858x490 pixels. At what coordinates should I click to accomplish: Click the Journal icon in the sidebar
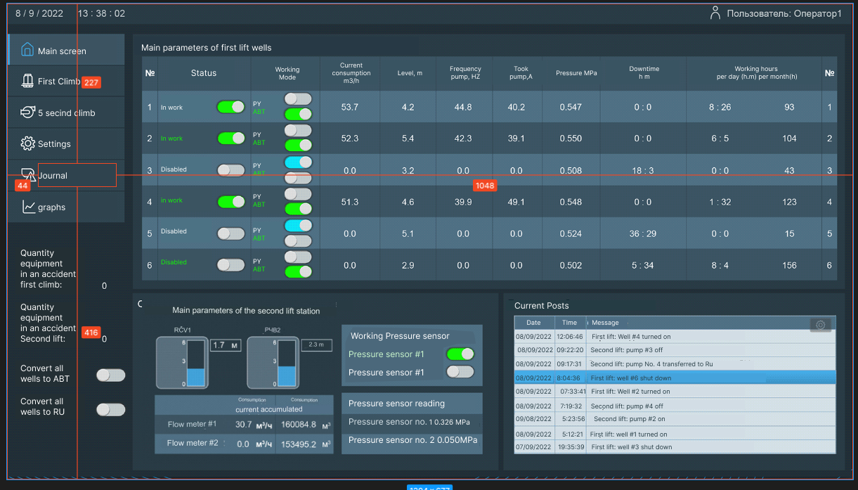(x=27, y=174)
